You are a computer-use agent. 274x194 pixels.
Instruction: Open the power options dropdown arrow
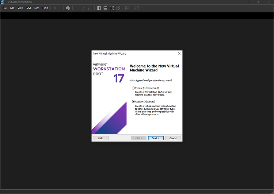tap(60, 8)
